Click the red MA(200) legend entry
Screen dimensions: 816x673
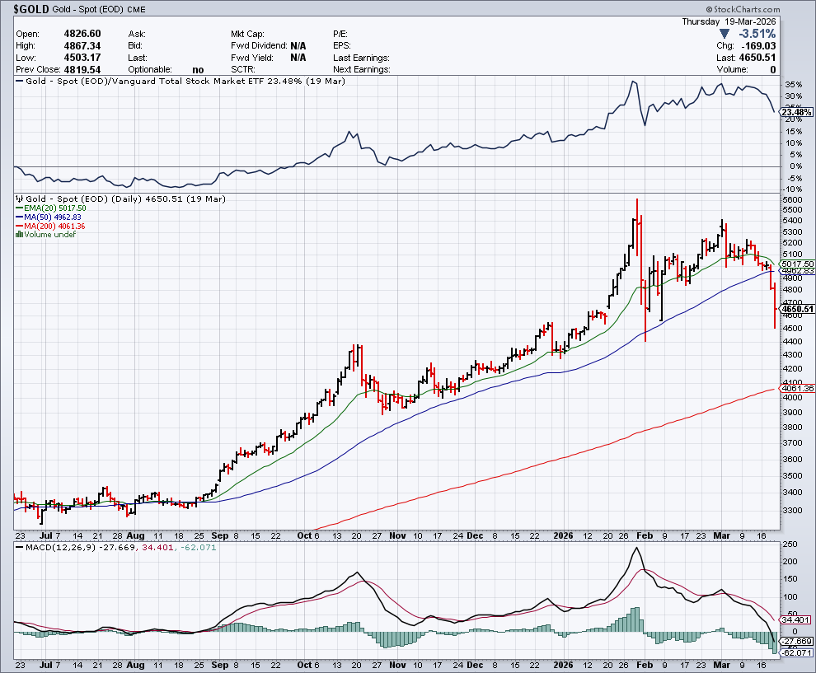pyautogui.click(x=53, y=226)
